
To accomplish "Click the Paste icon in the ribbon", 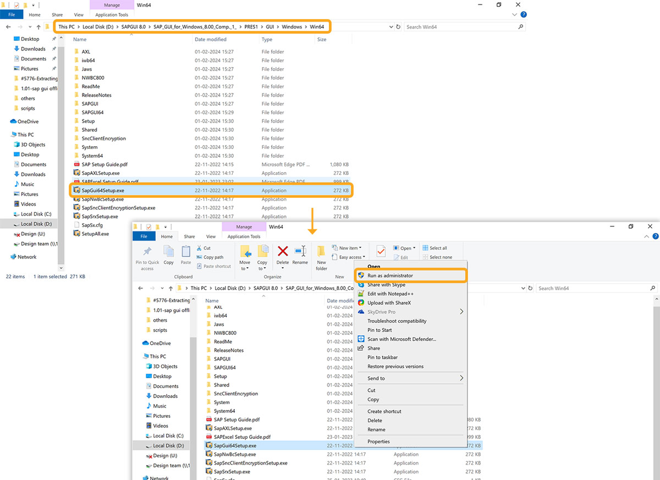I will [x=186, y=255].
